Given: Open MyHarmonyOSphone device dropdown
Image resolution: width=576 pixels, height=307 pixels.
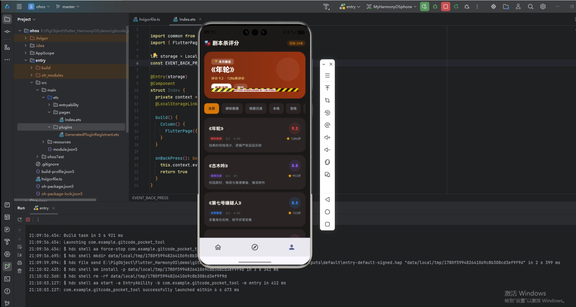Looking at the screenshot, I should pyautogui.click(x=391, y=7).
